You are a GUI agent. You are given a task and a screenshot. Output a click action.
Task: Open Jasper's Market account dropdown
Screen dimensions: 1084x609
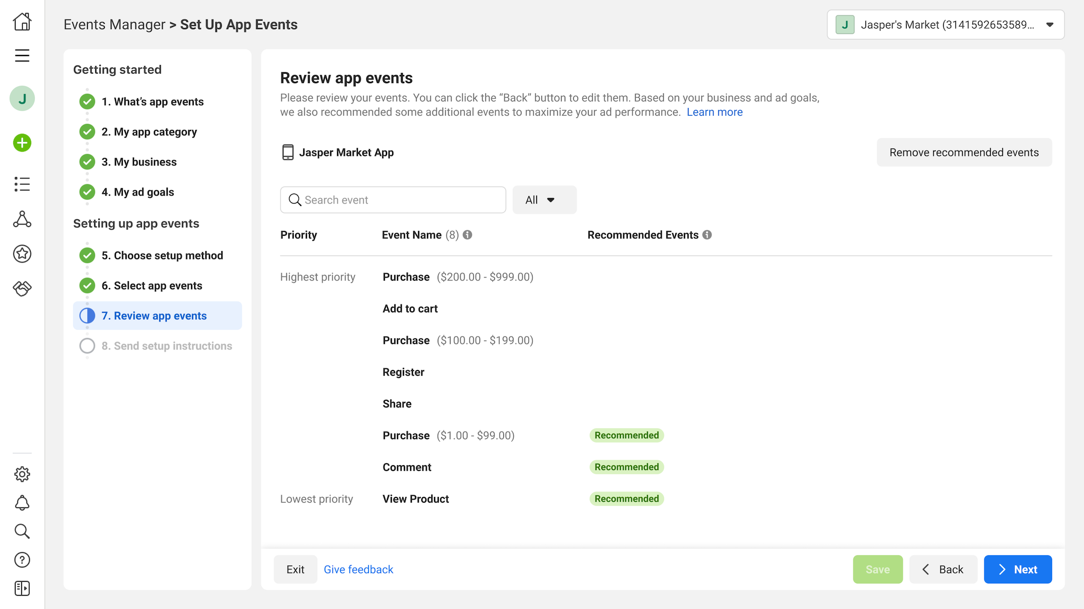coord(945,25)
